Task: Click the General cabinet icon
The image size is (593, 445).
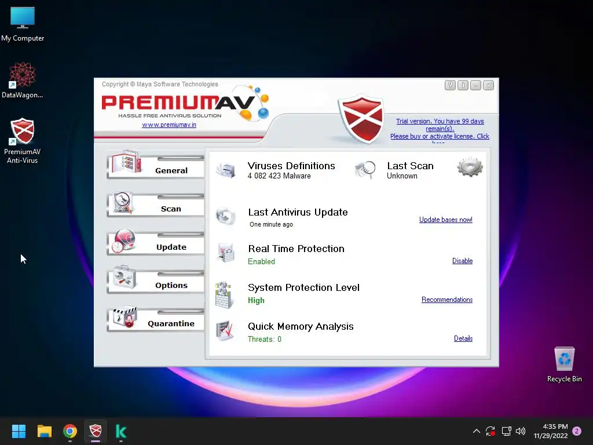Action: 126,162
